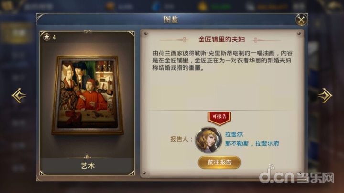Tap the blurred emblem icon at the top-left corner
Viewport: 344px width, 193px height.
(x=8, y=6)
